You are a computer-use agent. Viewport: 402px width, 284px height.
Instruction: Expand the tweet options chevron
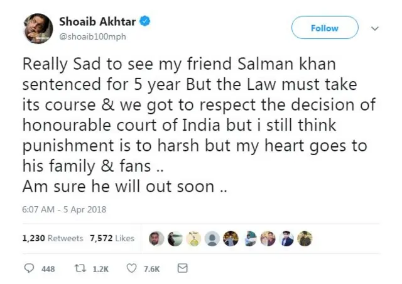376,28
